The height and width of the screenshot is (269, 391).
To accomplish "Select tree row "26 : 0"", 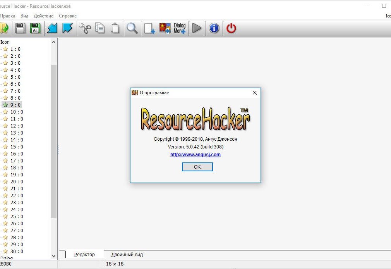I will 17,224.
